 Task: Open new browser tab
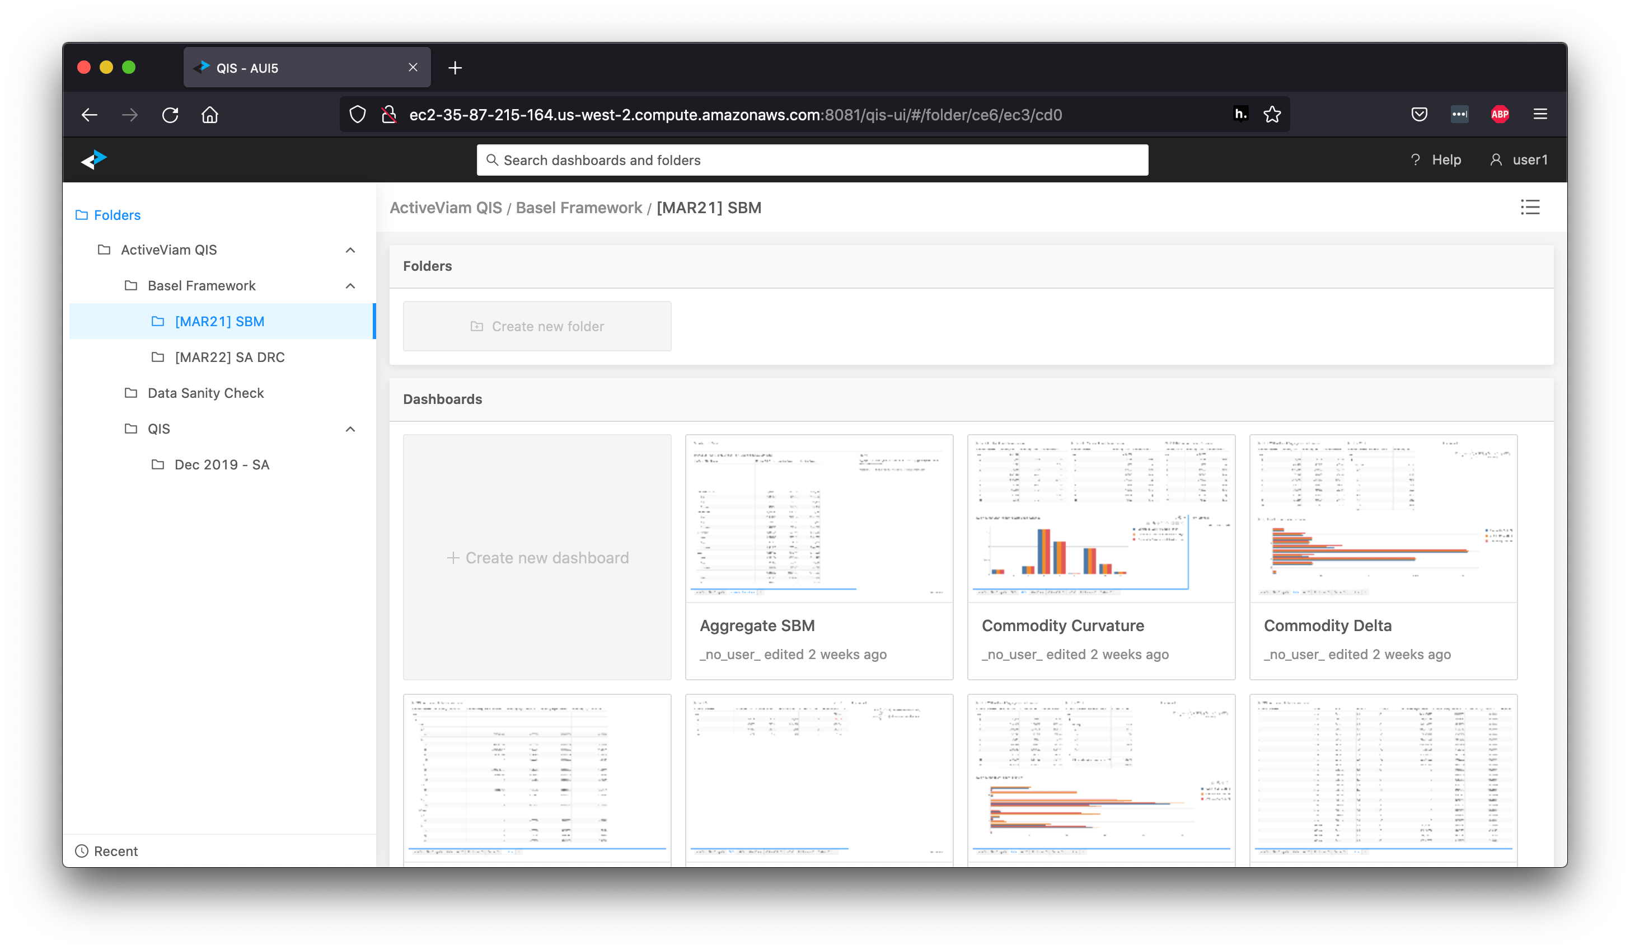[455, 67]
